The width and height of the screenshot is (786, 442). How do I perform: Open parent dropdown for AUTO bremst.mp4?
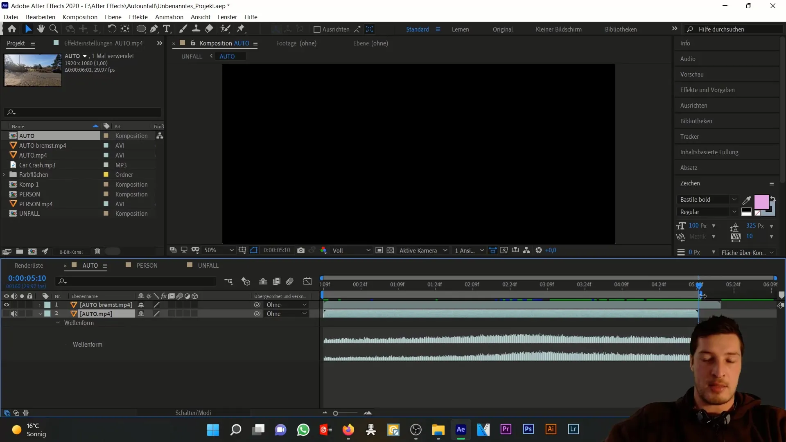[287, 305]
